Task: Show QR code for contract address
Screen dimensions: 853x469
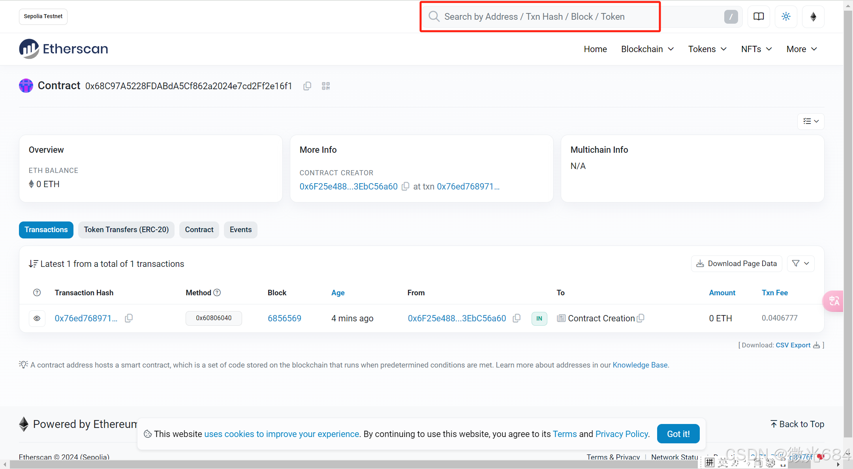Action: pos(326,86)
